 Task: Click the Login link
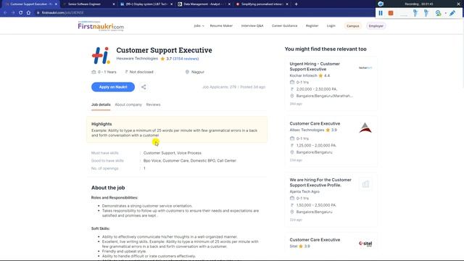(331, 26)
